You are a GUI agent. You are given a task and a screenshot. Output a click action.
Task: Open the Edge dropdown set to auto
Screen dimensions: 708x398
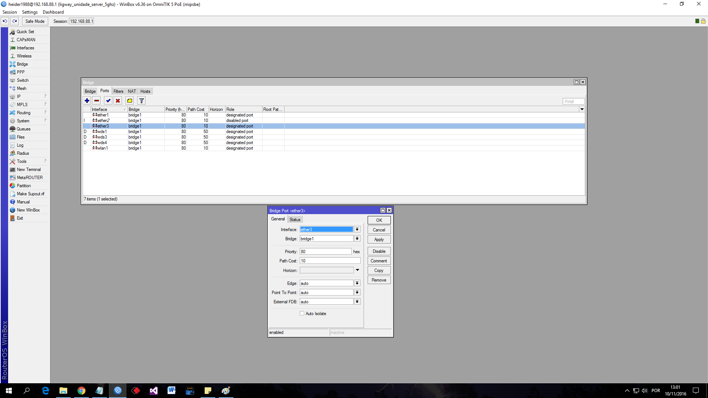[x=357, y=283]
